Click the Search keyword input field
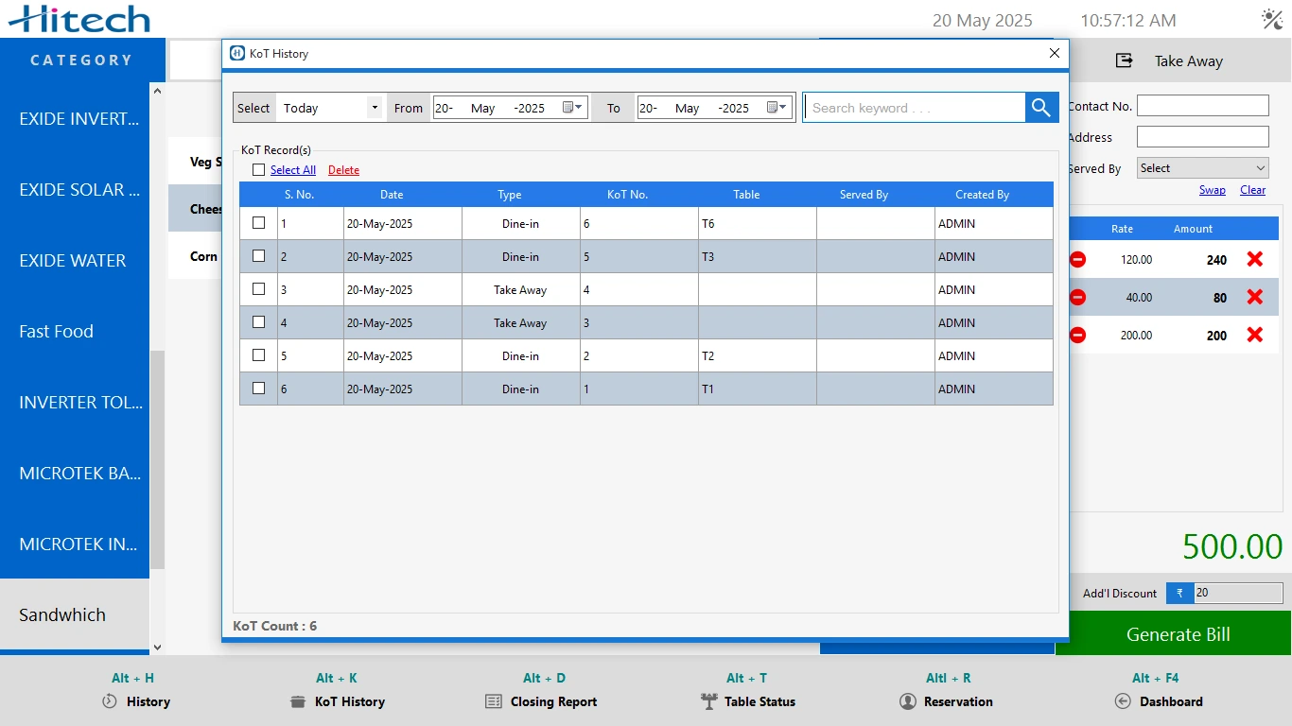This screenshot has width=1292, height=726. point(913,108)
